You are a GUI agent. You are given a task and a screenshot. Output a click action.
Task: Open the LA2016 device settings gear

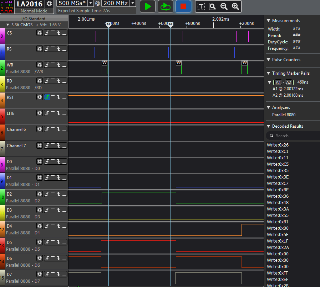click(49, 4)
